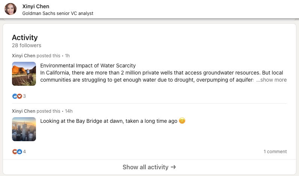The width and height of the screenshot is (299, 176).
Task: Expand the post with "...show more"
Action: coord(271,80)
